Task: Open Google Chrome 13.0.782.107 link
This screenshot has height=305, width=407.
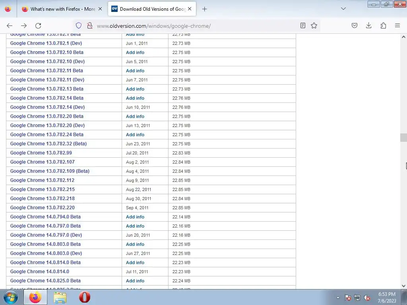Action: pos(42,162)
